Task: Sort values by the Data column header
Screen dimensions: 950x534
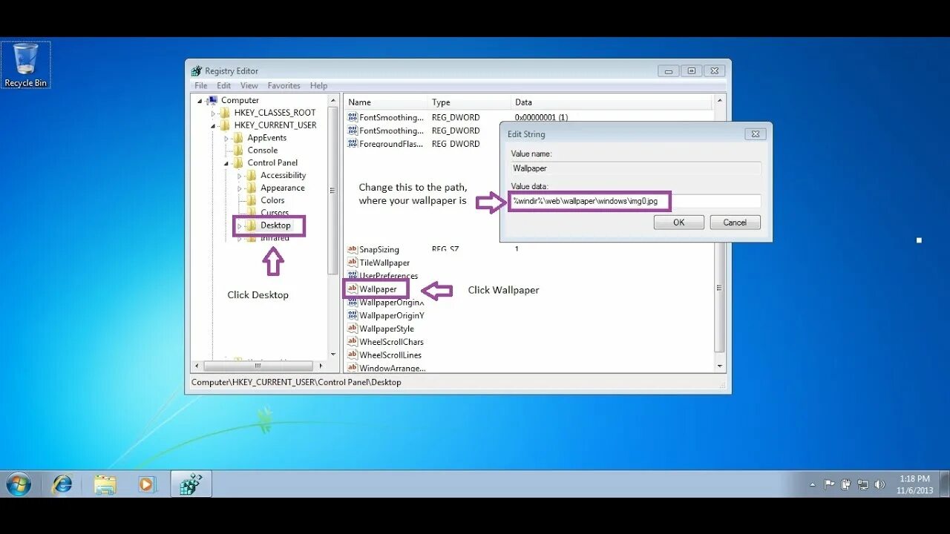Action: pyautogui.click(x=612, y=102)
